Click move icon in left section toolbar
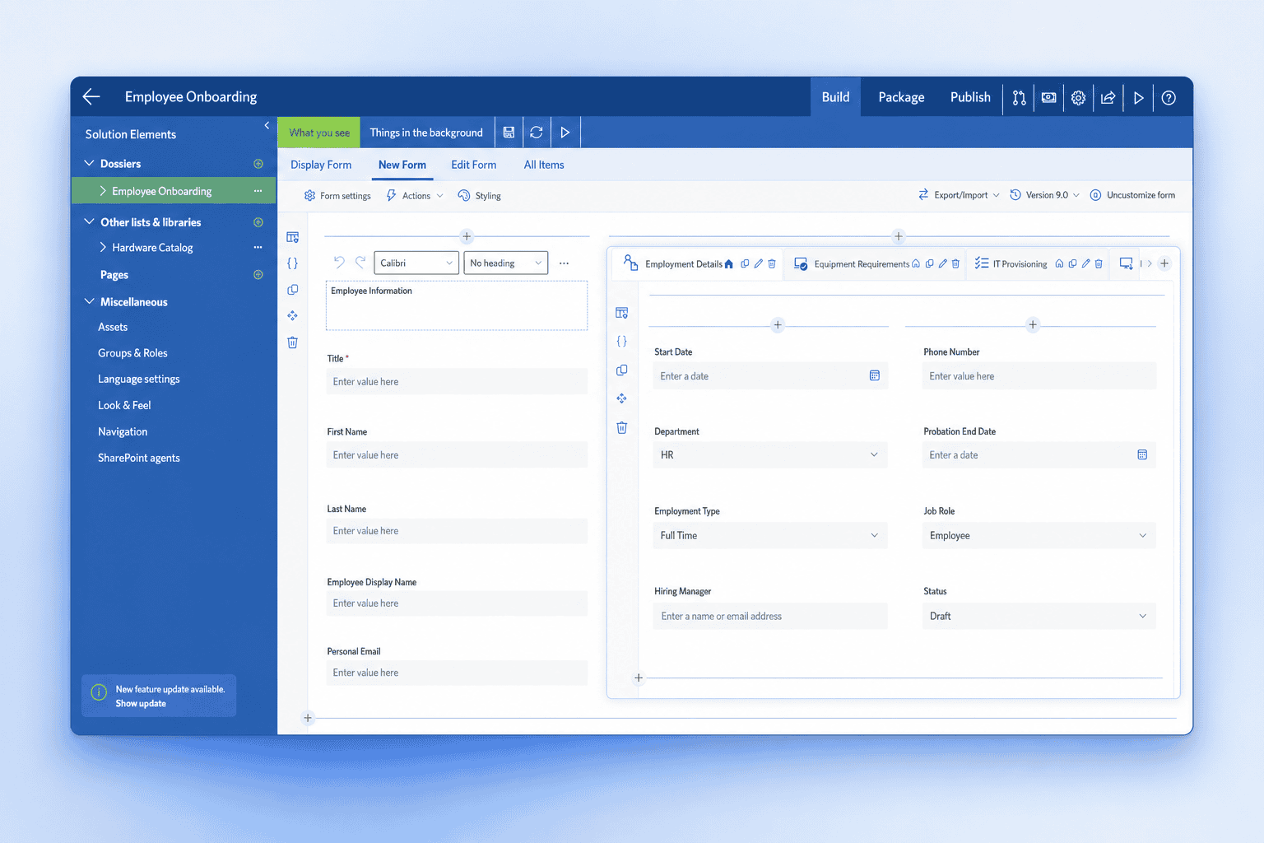Screen dimensions: 1264x843 292,316
